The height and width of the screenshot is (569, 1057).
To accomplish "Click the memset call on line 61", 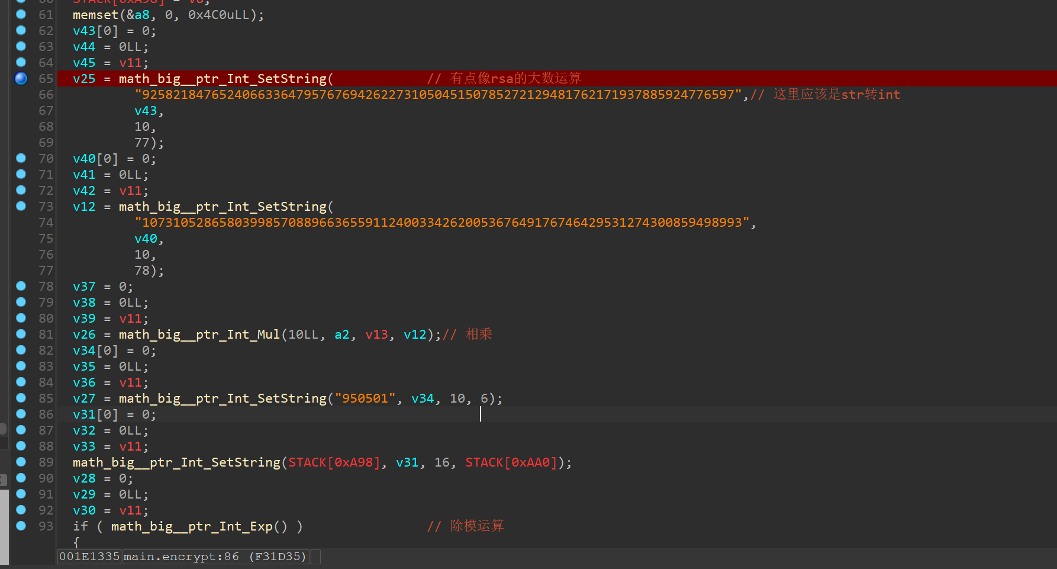I will click(x=95, y=15).
